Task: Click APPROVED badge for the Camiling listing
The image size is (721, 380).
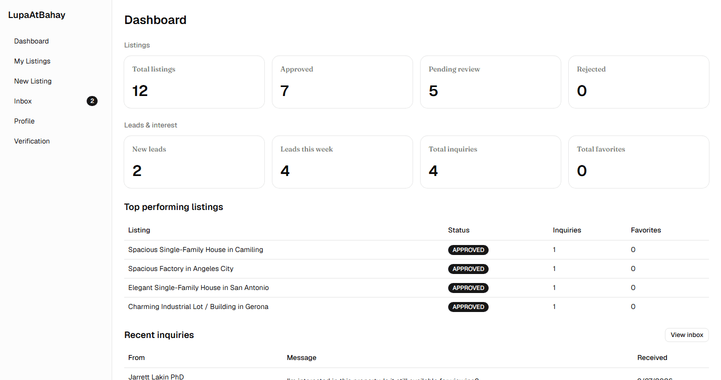Action: click(x=468, y=250)
